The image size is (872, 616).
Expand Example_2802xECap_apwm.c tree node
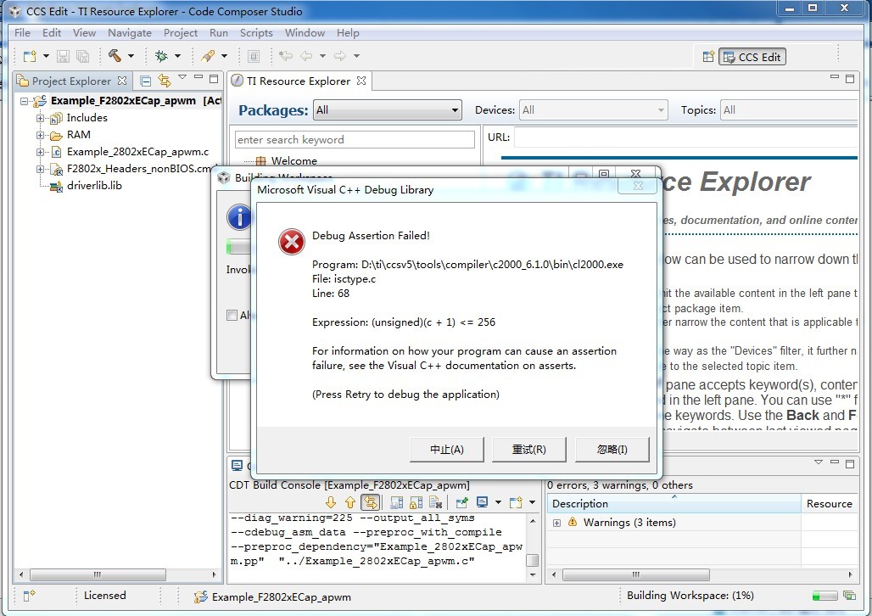click(40, 152)
